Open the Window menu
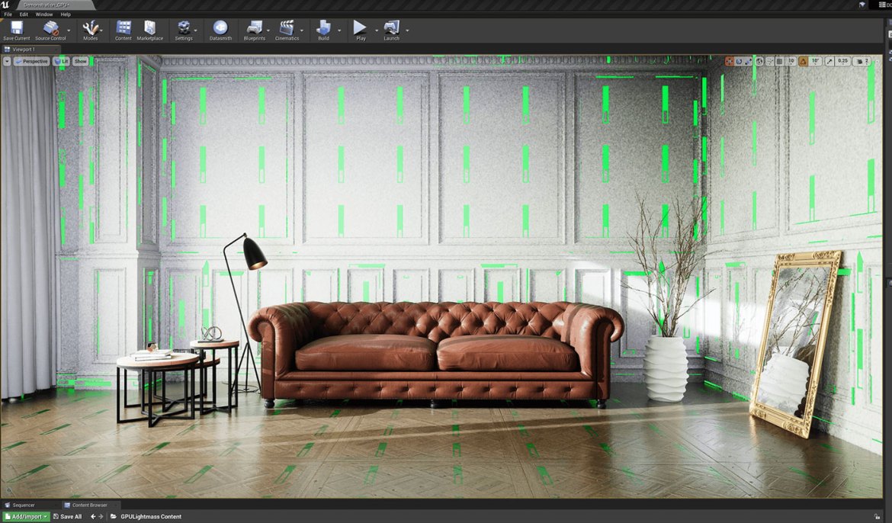The height and width of the screenshot is (523, 892). pos(43,14)
